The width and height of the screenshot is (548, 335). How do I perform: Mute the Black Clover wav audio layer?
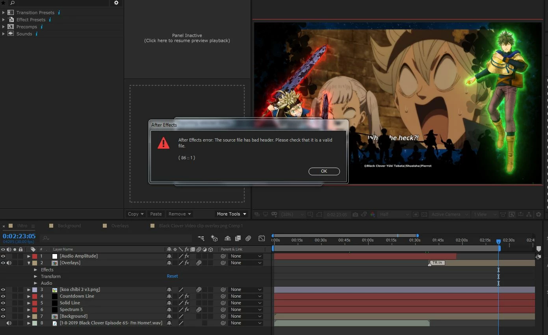pyautogui.click(x=9, y=323)
